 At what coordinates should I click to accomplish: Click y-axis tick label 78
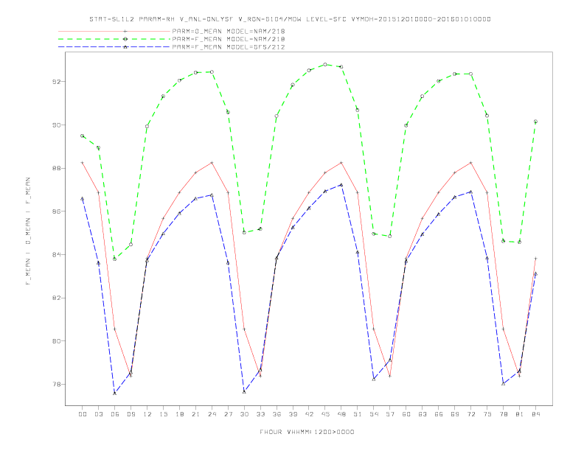point(56,385)
